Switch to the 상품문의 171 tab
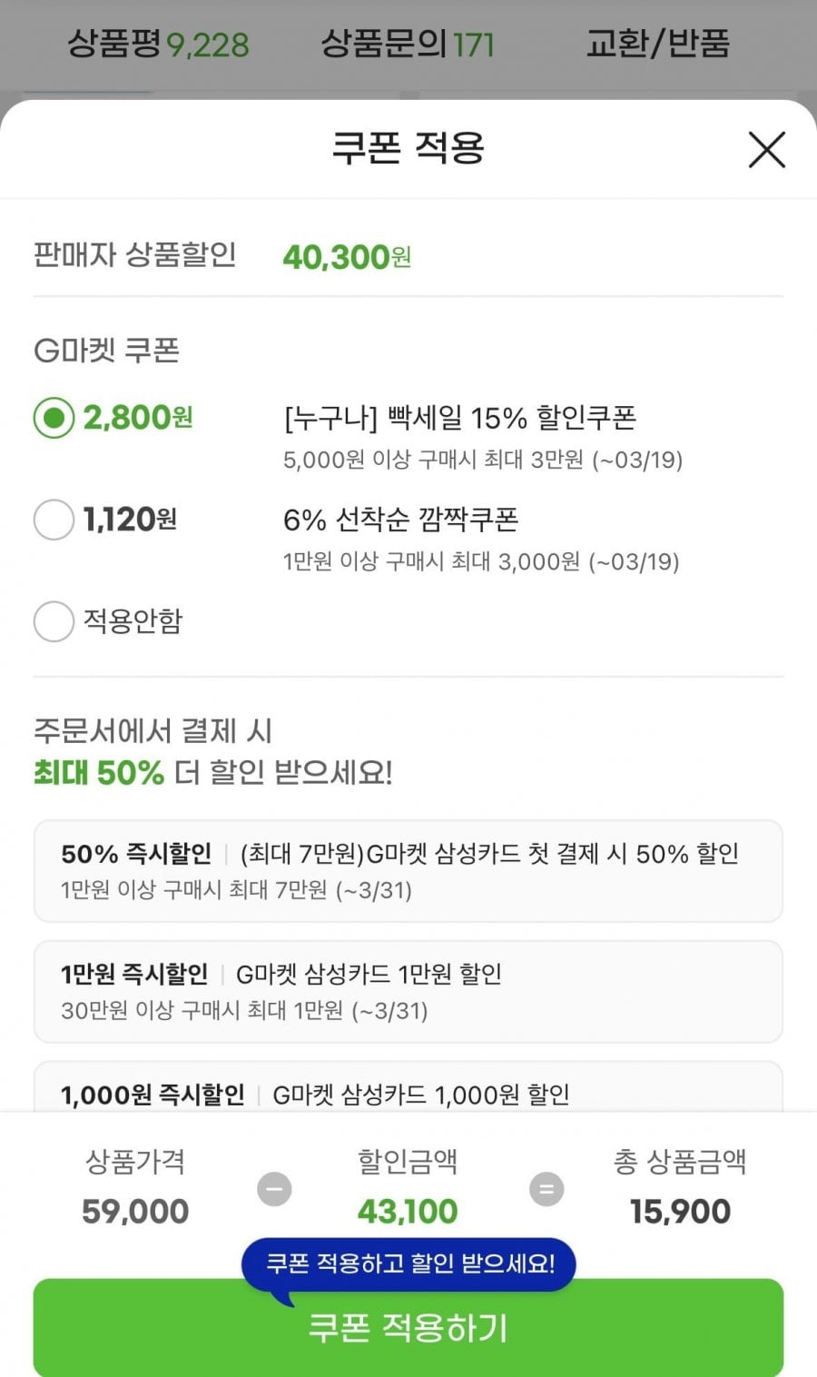The image size is (817, 1377). pyautogui.click(x=407, y=44)
